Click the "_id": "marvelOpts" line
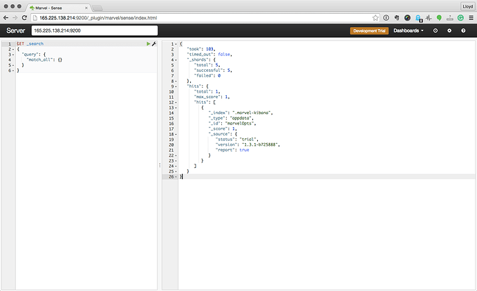The height and width of the screenshot is (291, 477). [232, 124]
